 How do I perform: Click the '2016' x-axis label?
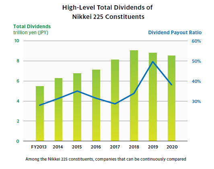pos(96,147)
